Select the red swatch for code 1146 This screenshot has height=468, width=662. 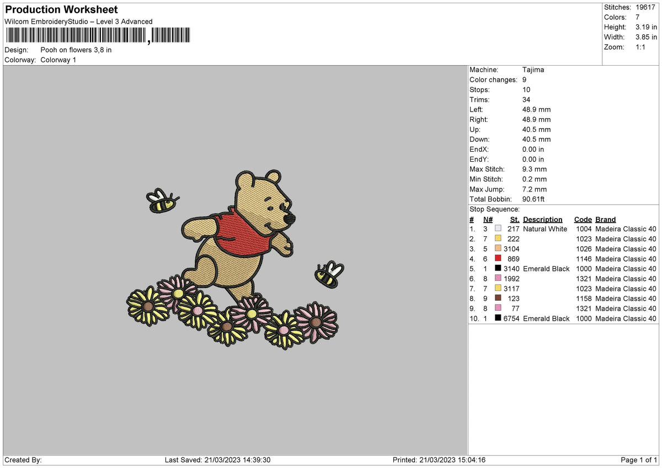[498, 259]
